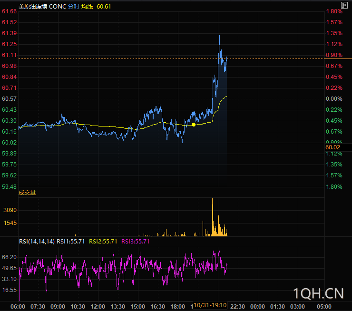
Task: Click the 1.80% top percent axis label
Action: (x=334, y=11)
